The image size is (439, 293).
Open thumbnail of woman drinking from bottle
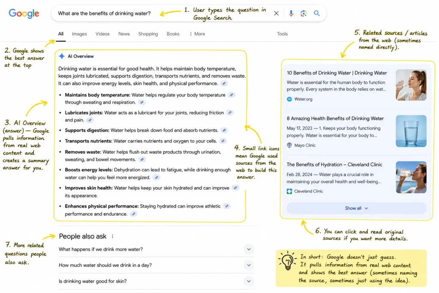(411, 177)
